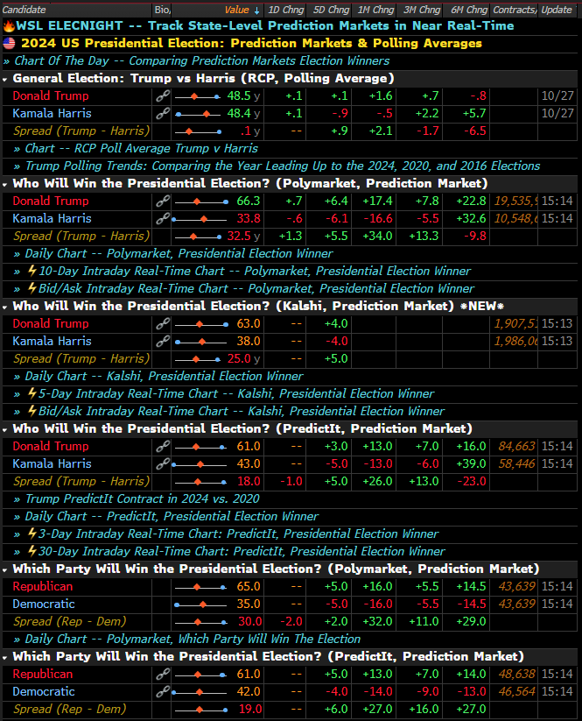This screenshot has width=582, height=721.
Task: Click the fire icon beside WSL ELECNIGHT
Action: (8, 26)
